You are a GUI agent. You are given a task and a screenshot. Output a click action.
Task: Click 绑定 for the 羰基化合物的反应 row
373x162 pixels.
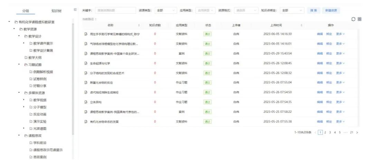click(329, 83)
